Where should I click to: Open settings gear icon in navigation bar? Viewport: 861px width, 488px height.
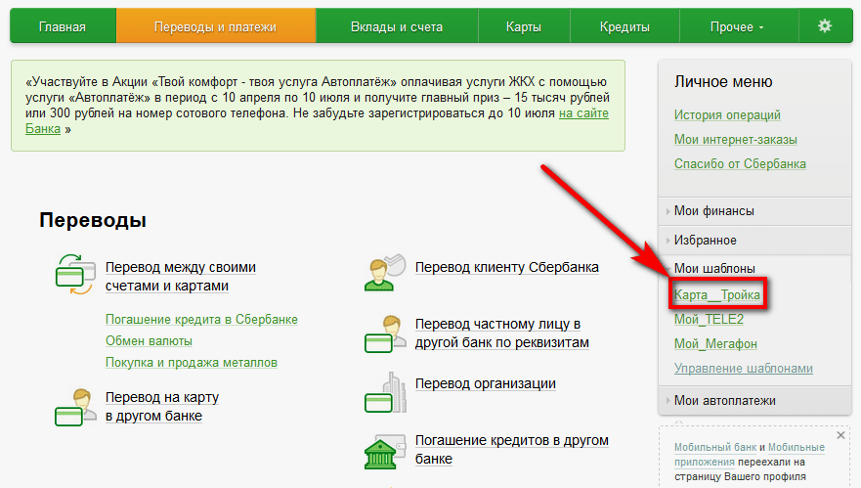(825, 26)
